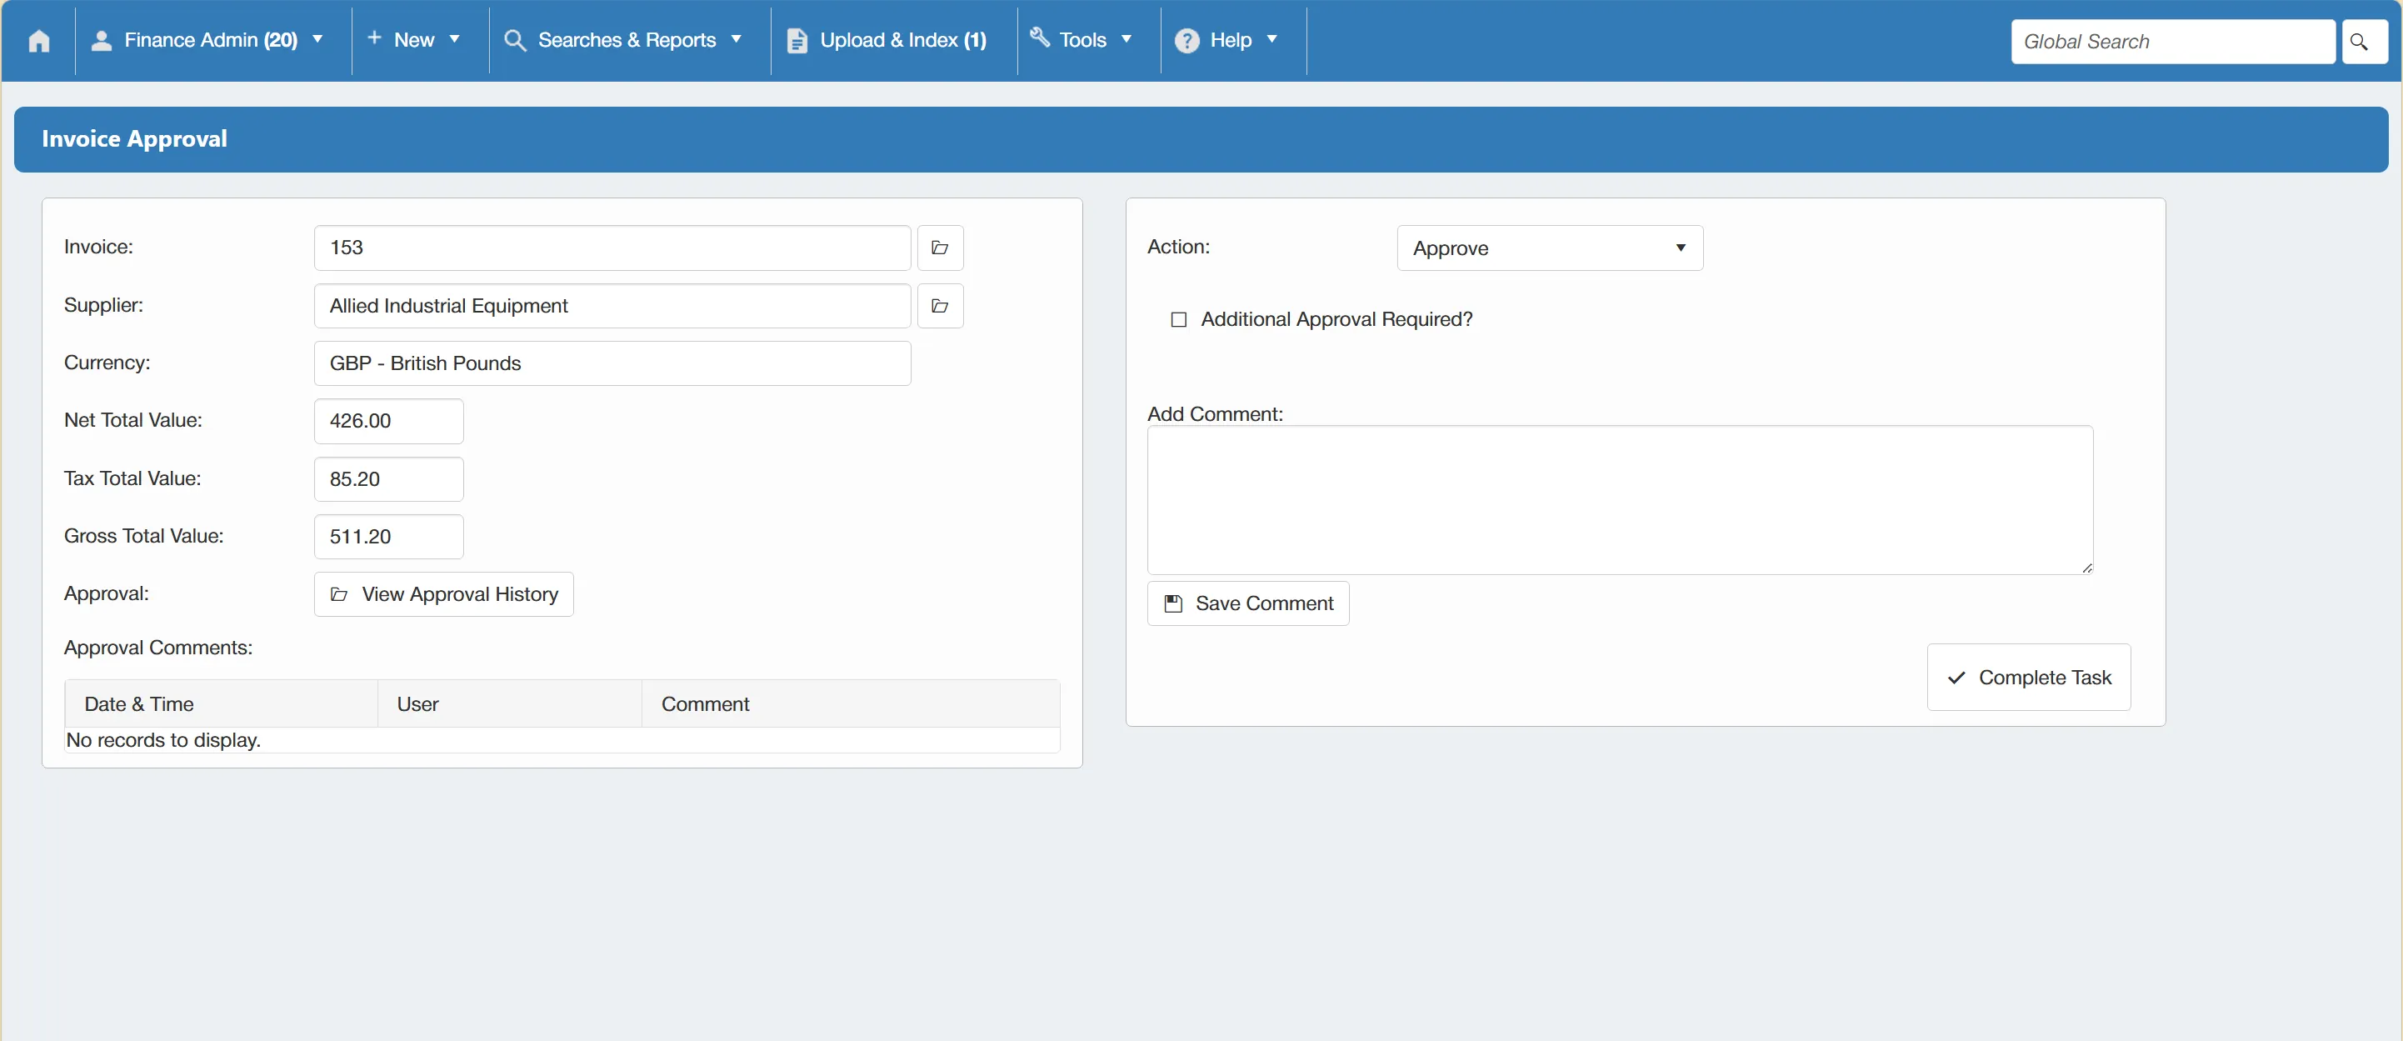Click the Supplier name field
The image size is (2403, 1041).
click(x=612, y=306)
